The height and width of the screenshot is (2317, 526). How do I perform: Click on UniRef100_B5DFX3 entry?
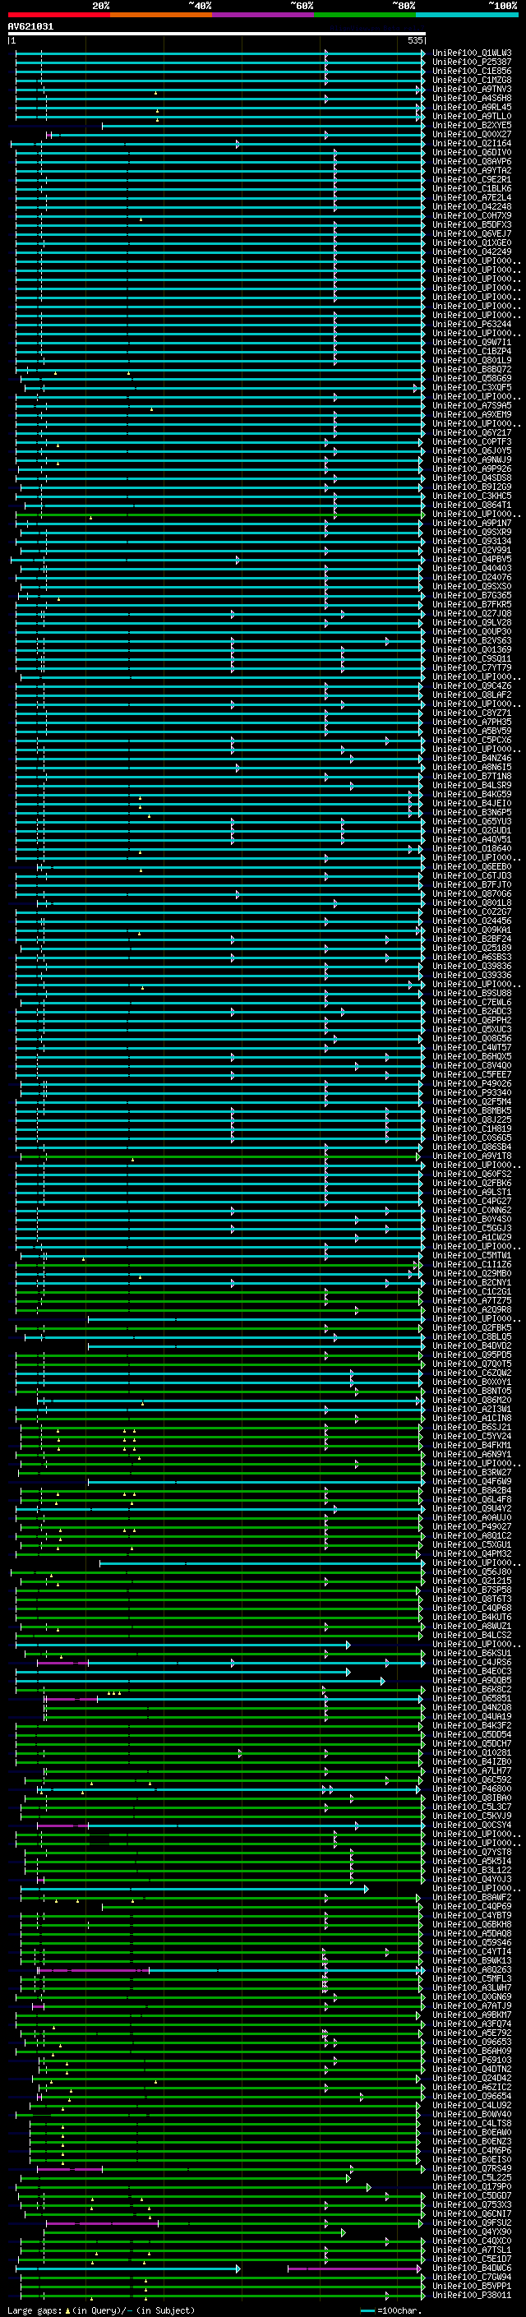click(x=472, y=225)
